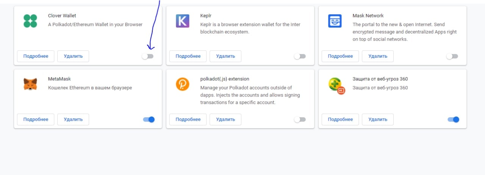Click the Clover Wallet green clover icon
This screenshot has height=175, width=485.
pyautogui.click(x=30, y=21)
